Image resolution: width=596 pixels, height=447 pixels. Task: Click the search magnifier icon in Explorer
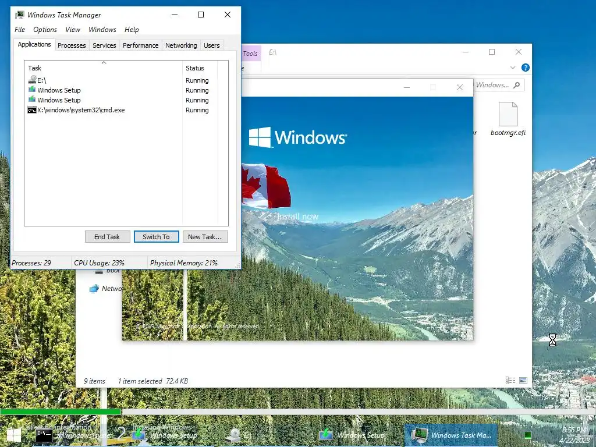(517, 85)
